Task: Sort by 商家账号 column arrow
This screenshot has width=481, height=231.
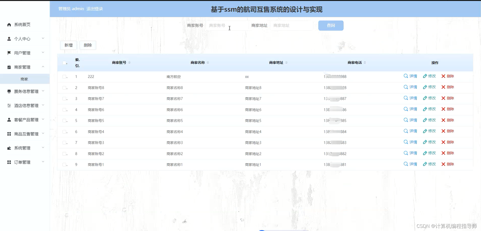Action: point(129,63)
